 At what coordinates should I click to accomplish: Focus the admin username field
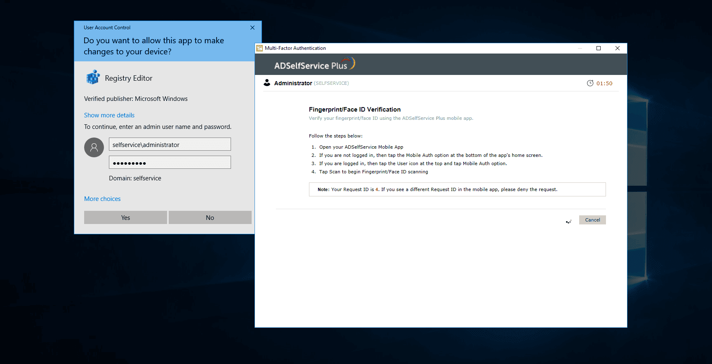click(170, 144)
